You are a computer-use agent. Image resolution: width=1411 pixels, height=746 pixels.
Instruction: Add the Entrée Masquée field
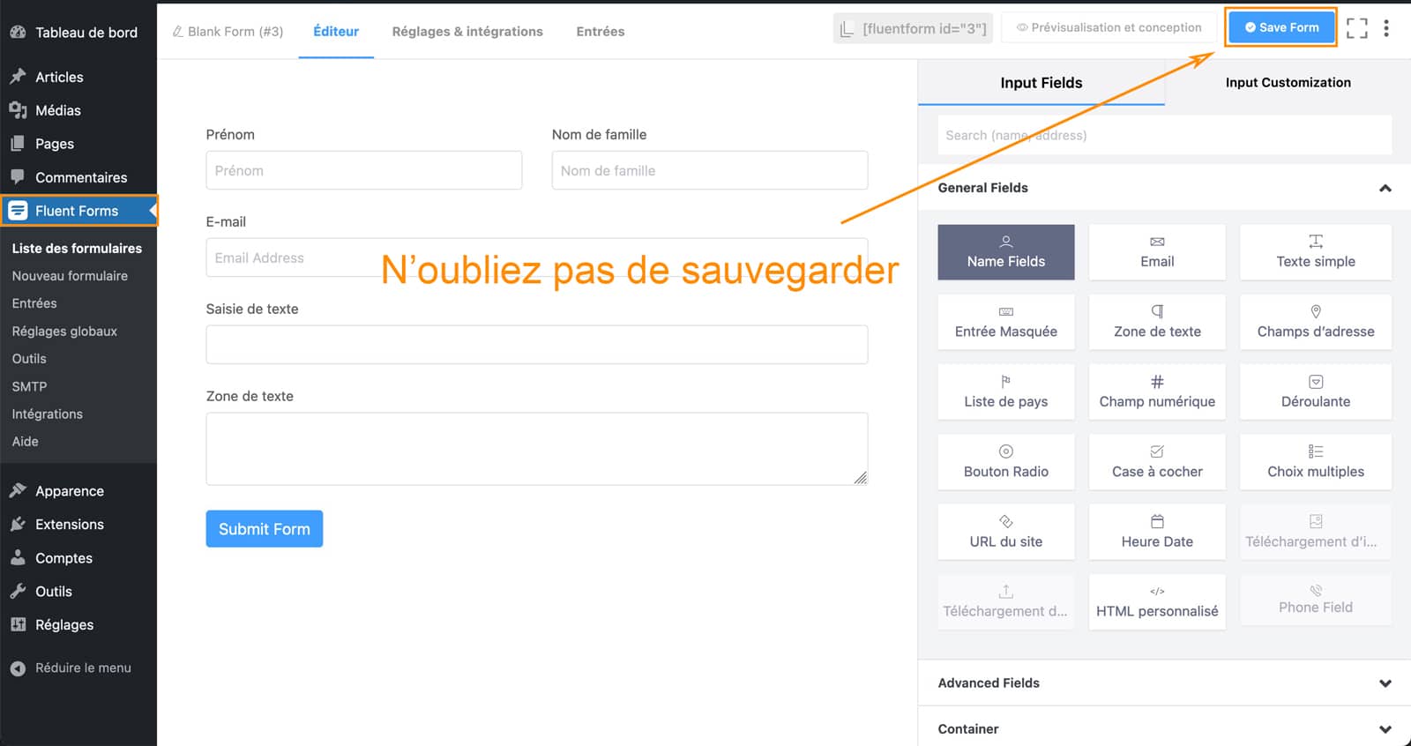(x=1005, y=322)
